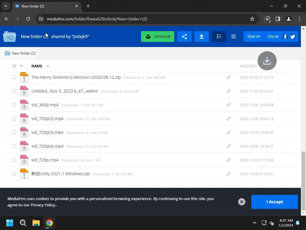Copy link for Unity 2021.1 Windows.zip
This screenshot has width=306, height=230.
229,174
